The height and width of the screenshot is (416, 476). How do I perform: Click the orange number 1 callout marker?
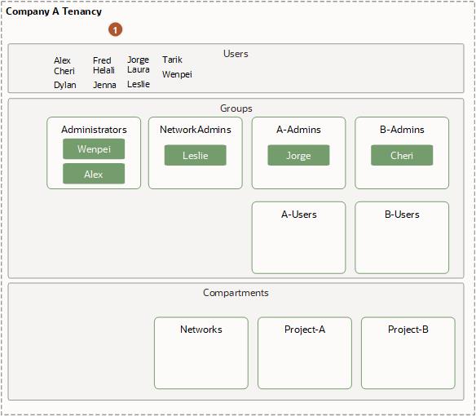[116, 30]
